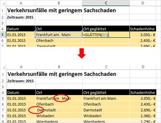Click the row 5 header in lower sheet
Viewport: 161px width, 123px height.
3,98
